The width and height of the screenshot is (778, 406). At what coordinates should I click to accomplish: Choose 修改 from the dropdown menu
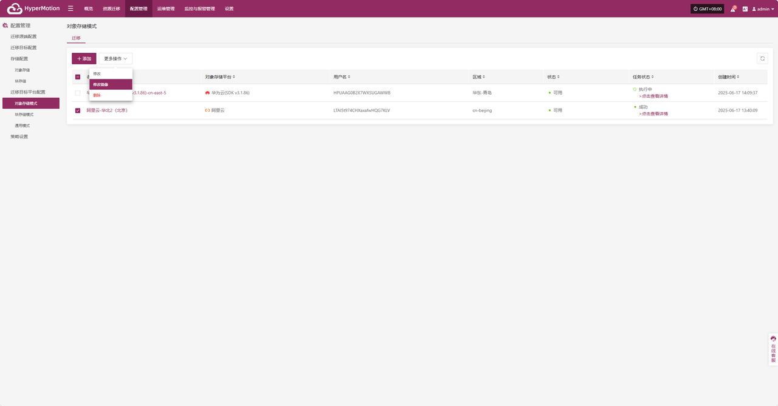click(111, 73)
